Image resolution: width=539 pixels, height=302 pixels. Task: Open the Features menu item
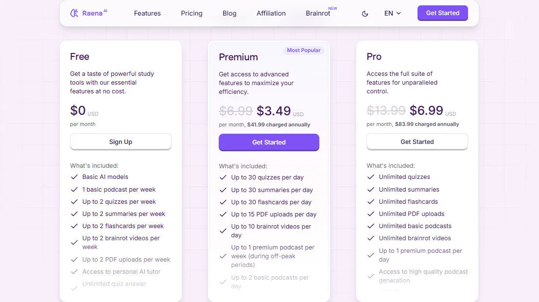pyautogui.click(x=147, y=13)
